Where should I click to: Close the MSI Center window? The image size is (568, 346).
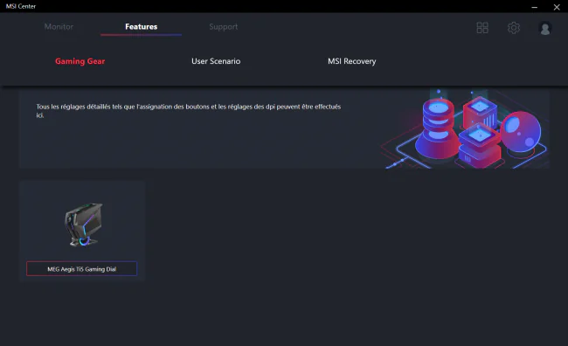(557, 7)
